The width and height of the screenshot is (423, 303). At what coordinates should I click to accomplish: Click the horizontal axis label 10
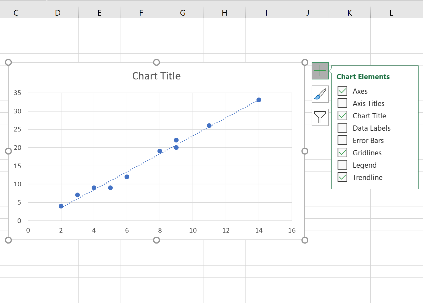click(193, 230)
